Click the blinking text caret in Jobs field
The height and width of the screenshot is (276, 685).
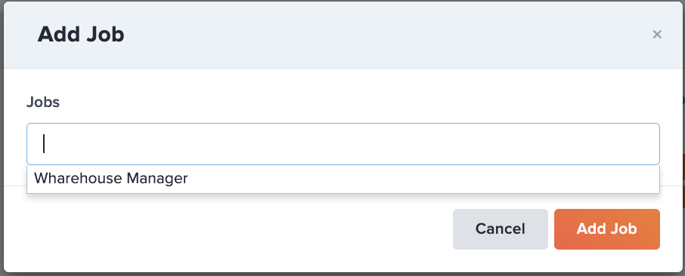pos(44,143)
